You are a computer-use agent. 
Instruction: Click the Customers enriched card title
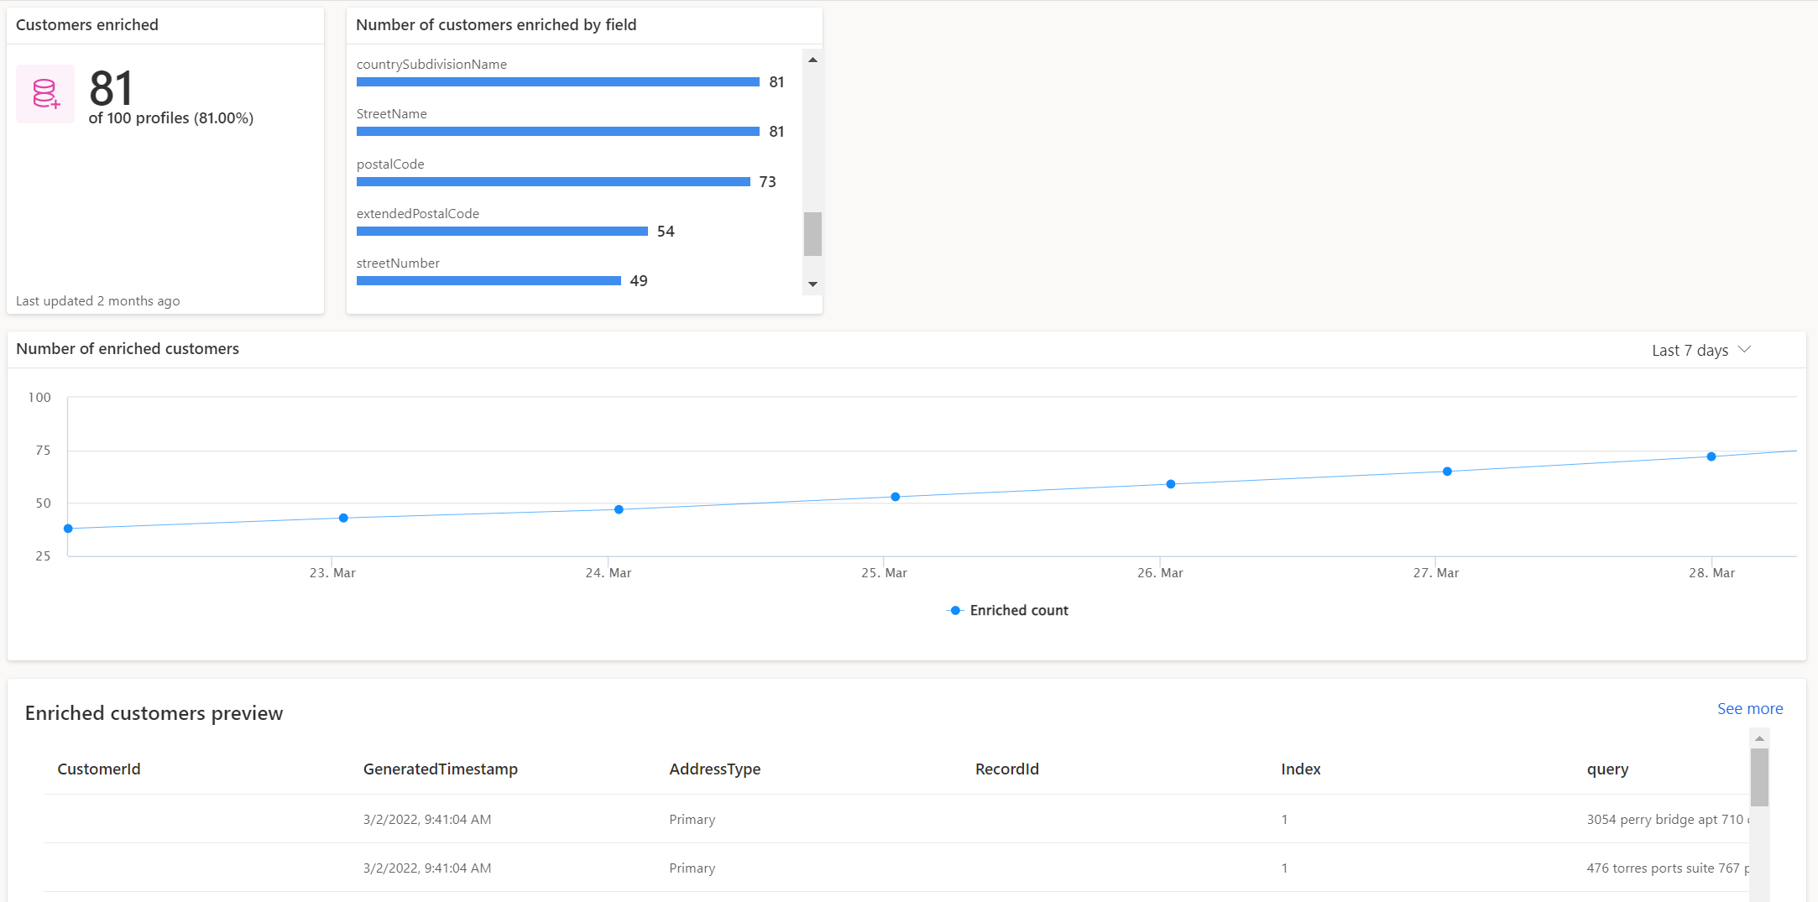87,24
